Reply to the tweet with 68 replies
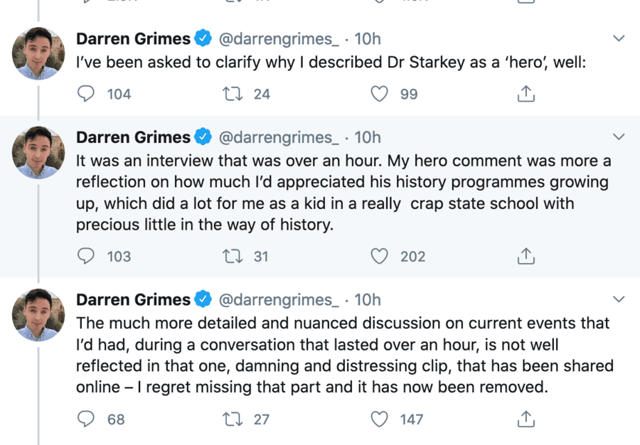Viewport: 640px width, 445px height. 86,419
